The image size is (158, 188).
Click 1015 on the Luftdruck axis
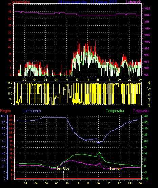pyautogui.click(x=147, y=22)
